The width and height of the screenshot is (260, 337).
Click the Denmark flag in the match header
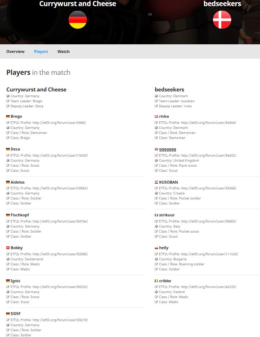pos(222,19)
